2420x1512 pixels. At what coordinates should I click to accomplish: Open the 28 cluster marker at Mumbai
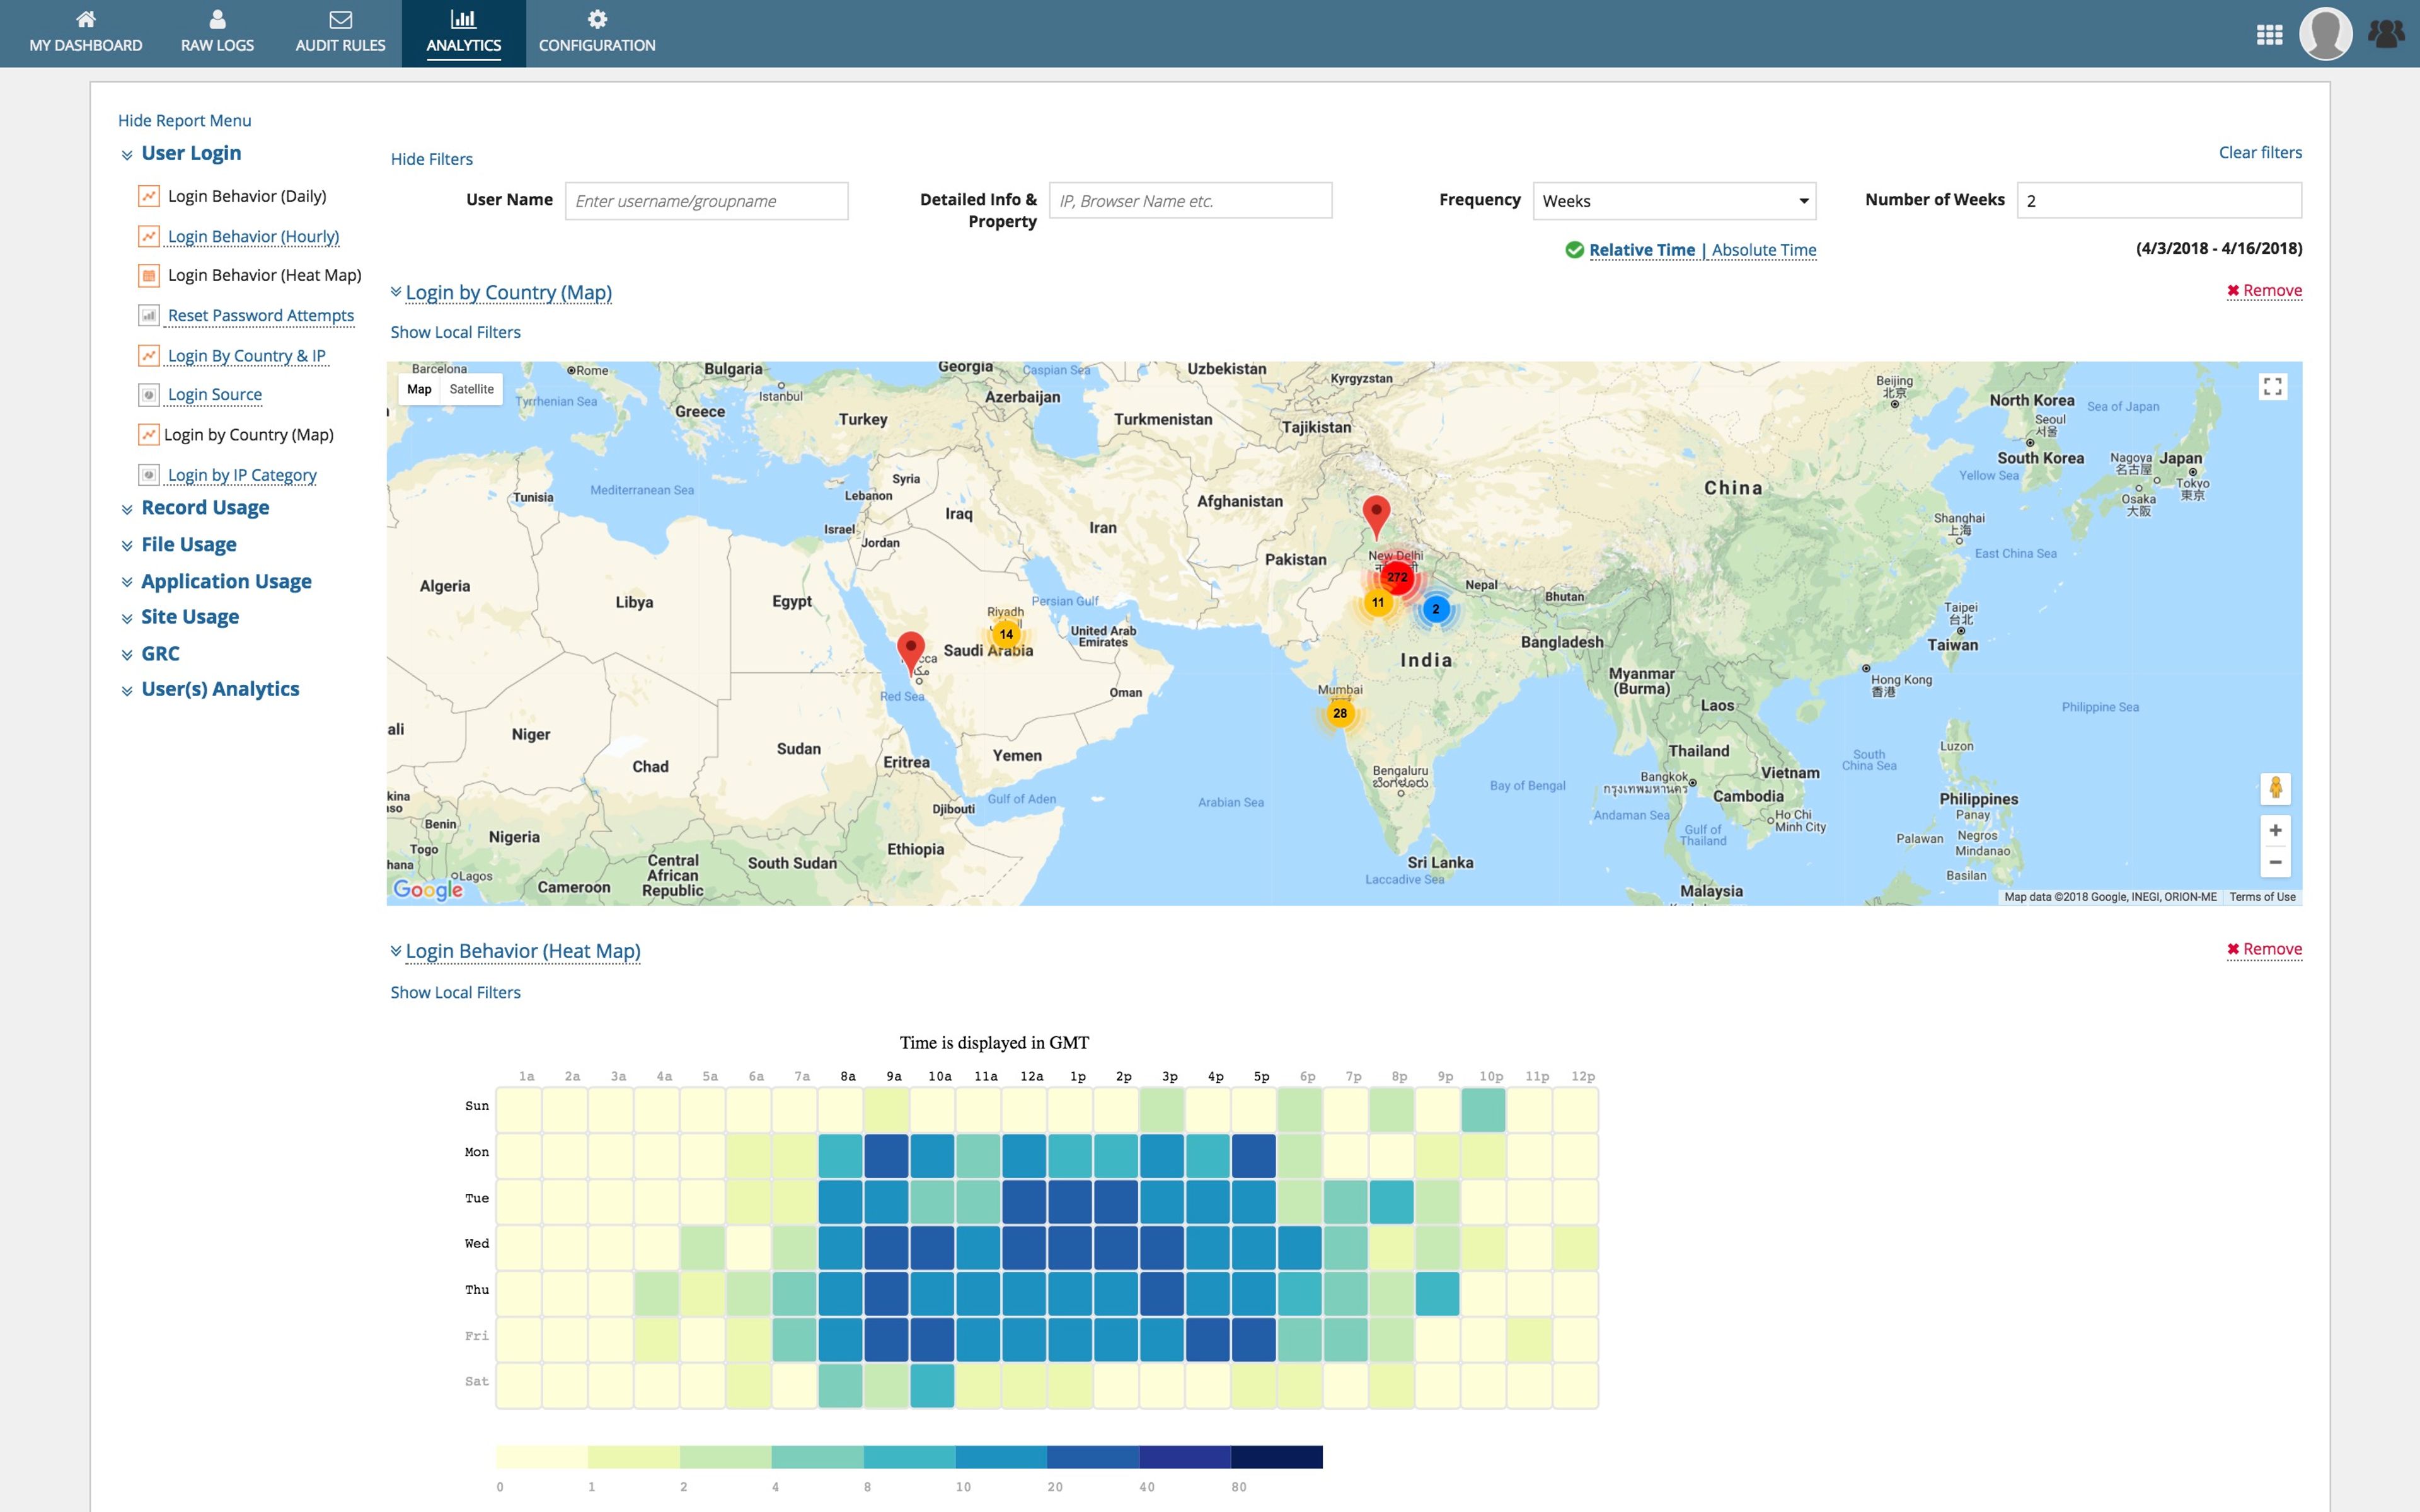coord(1340,713)
